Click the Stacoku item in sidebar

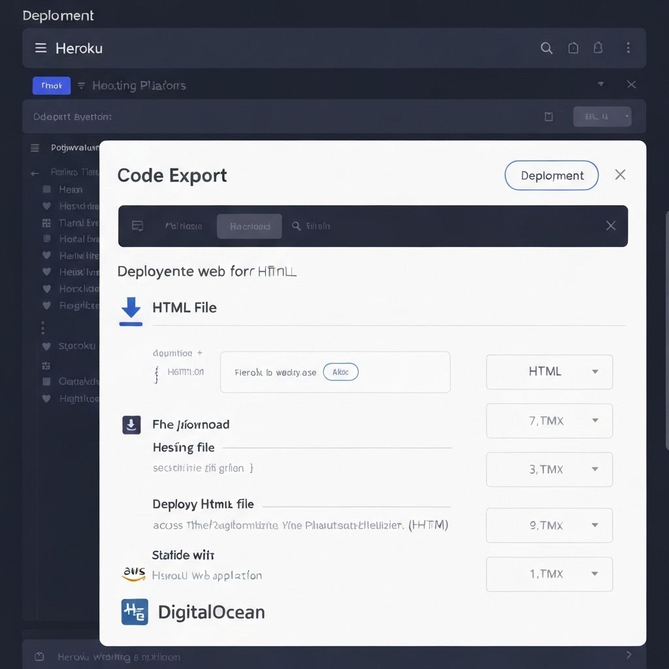(x=76, y=346)
